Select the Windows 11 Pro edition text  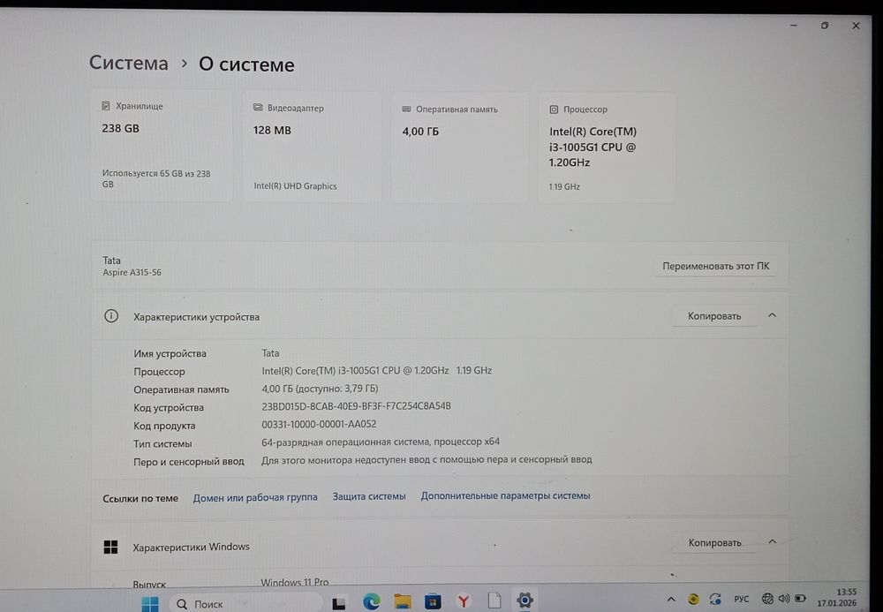(x=295, y=582)
